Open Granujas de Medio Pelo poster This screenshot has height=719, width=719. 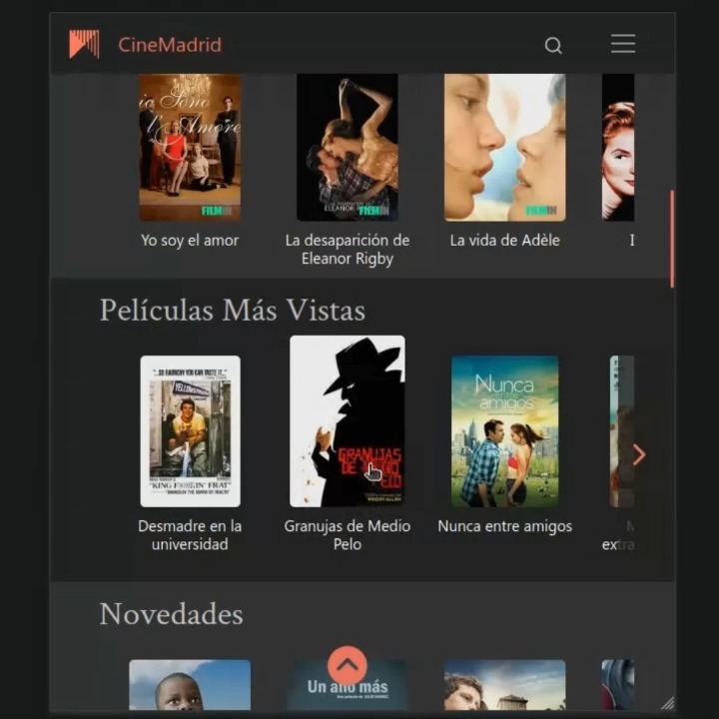[348, 421]
